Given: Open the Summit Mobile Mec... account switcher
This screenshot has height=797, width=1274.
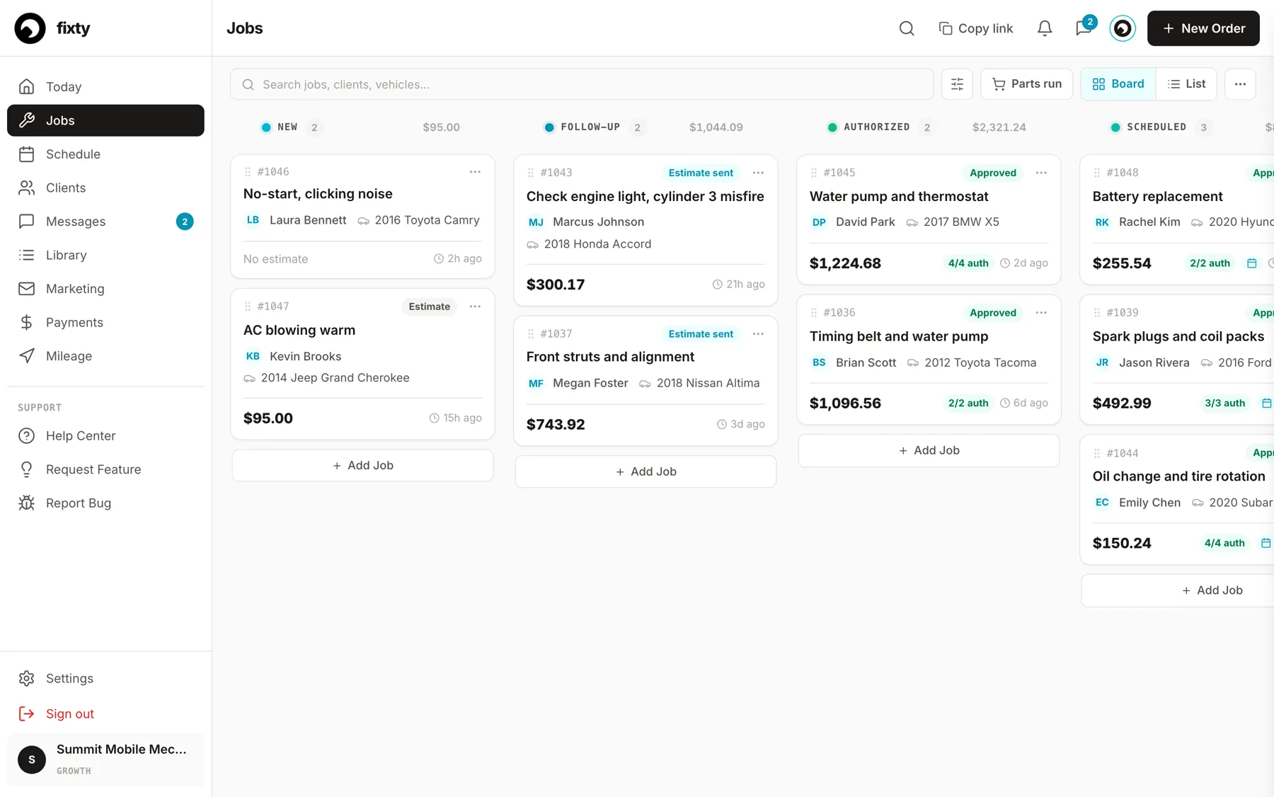Looking at the screenshot, I should click(105, 759).
